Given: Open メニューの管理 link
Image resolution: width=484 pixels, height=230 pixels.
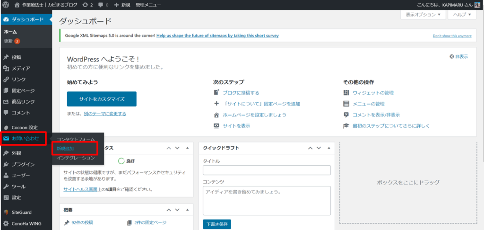Looking at the screenshot, I should point(369,104).
